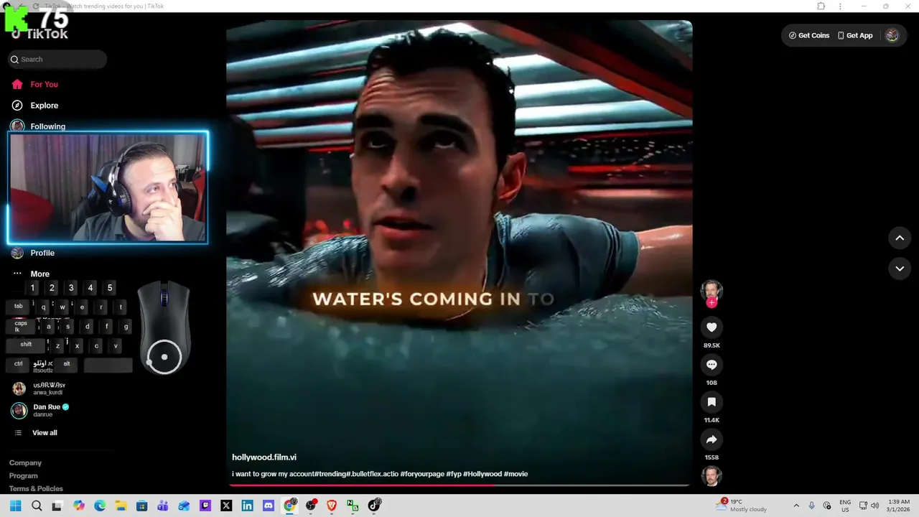Image resolution: width=919 pixels, height=517 pixels.
Task: Go to previous video with up chevron
Action: coord(900,238)
